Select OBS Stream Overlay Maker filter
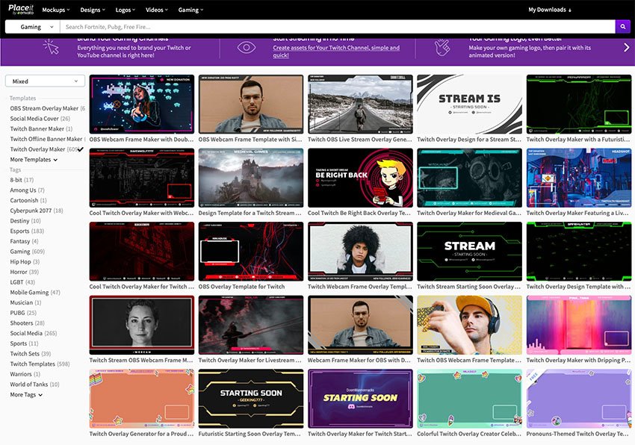This screenshot has width=635, height=445. [44, 108]
